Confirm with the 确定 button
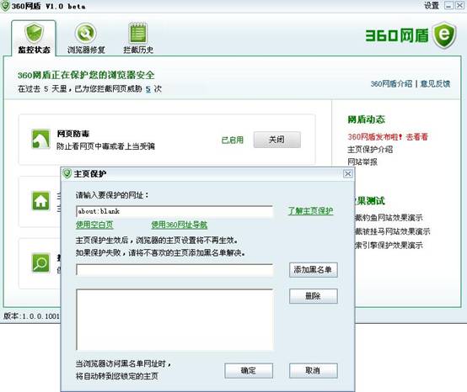The height and width of the screenshot is (392, 467). point(249,371)
